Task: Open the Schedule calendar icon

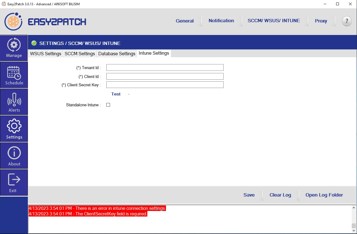Action: (14, 75)
